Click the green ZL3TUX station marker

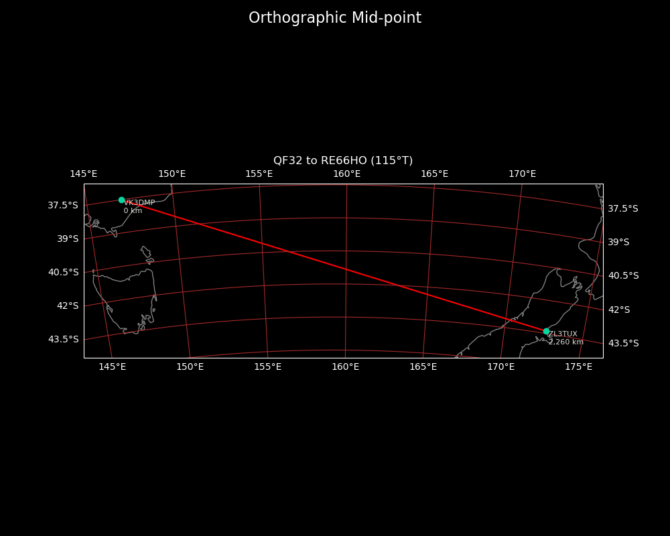(546, 331)
